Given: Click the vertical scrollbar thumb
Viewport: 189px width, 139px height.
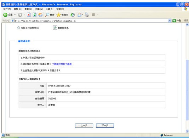Looking at the screenshot, I should (187, 90).
